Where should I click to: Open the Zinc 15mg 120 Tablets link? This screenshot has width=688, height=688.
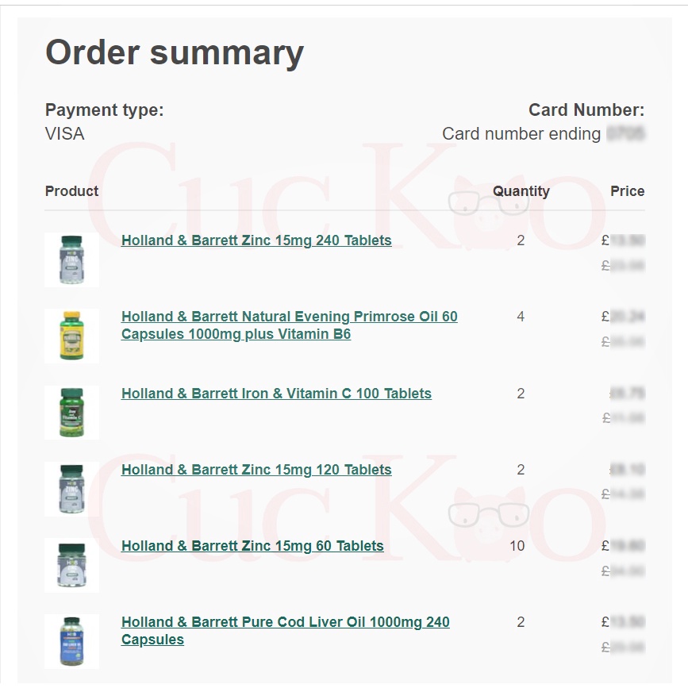point(256,470)
